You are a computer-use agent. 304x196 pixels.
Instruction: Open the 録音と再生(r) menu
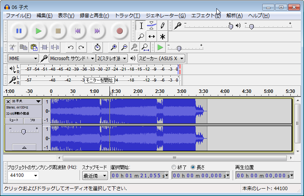pos(94,16)
